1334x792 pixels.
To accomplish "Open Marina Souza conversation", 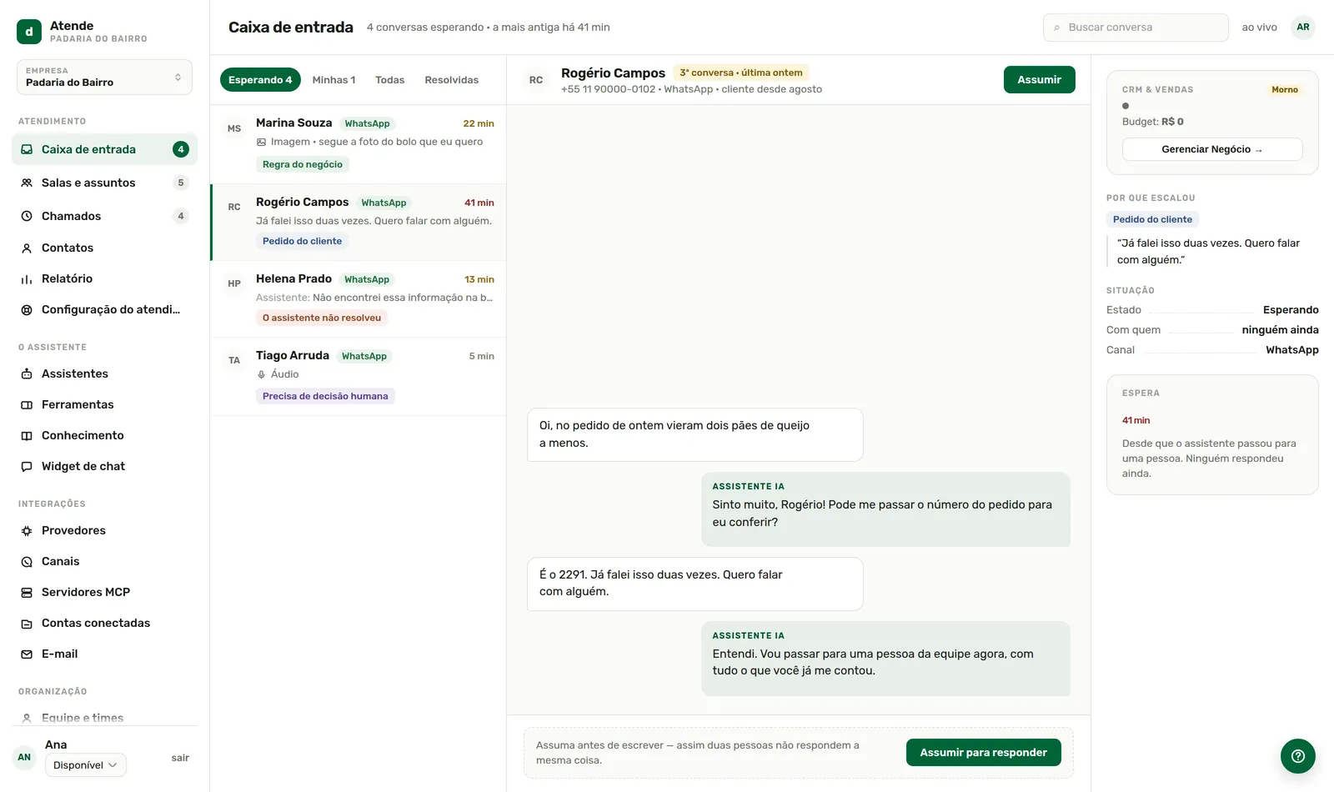I will [x=359, y=144].
